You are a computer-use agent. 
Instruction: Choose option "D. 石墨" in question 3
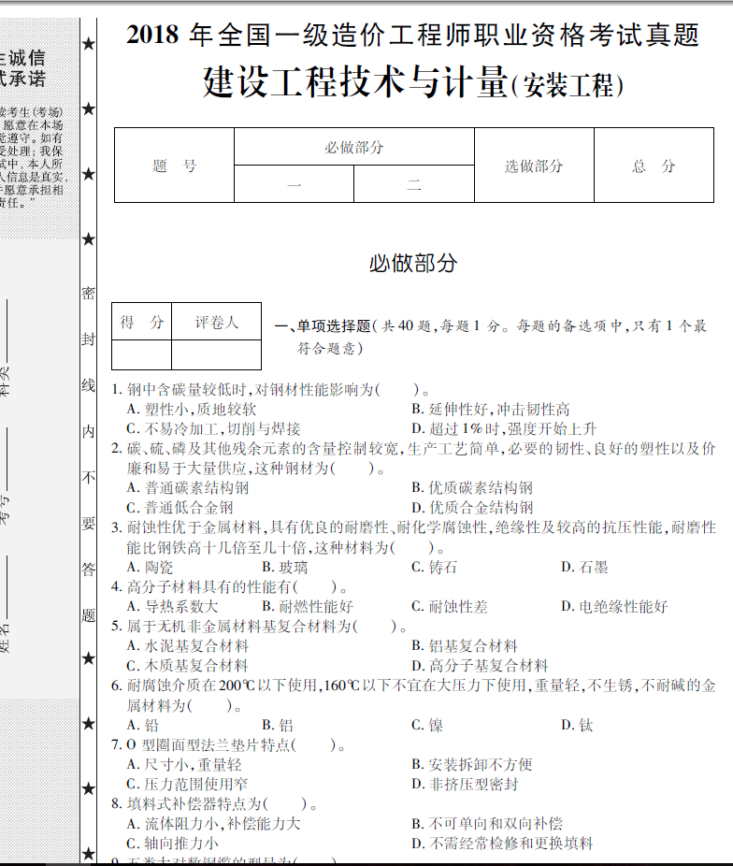(584, 567)
